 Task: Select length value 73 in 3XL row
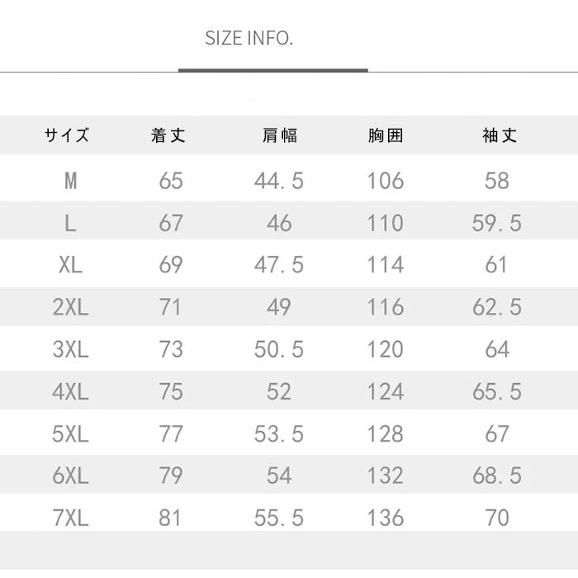[170, 349]
